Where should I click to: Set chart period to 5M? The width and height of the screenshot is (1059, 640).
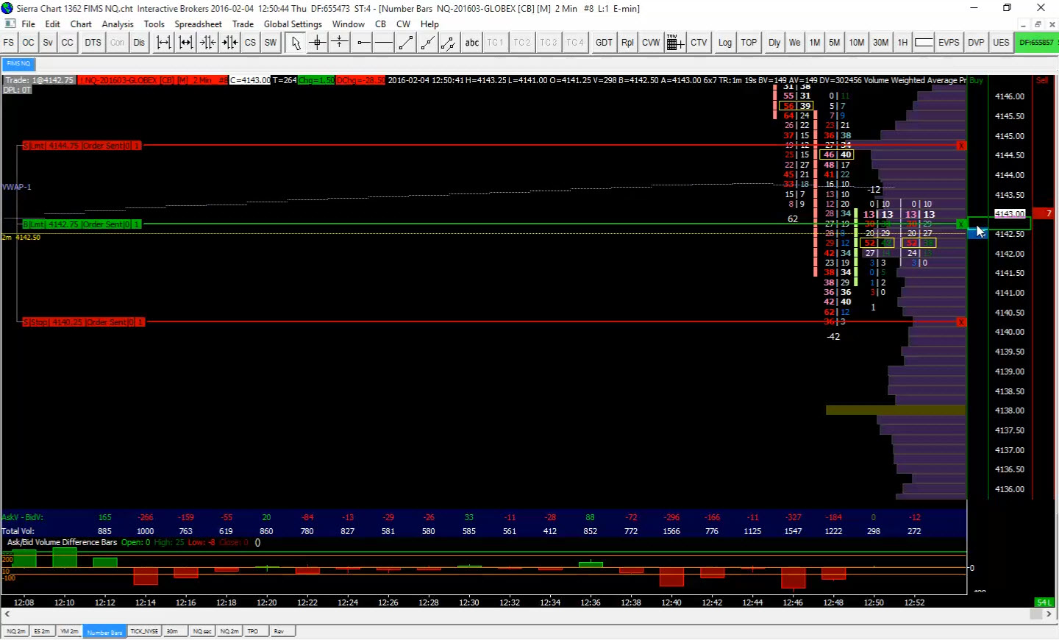pyautogui.click(x=835, y=43)
